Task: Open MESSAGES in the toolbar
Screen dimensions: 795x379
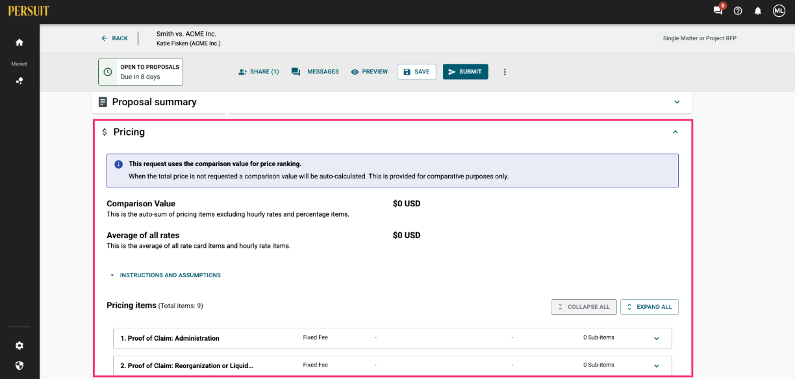Action: (x=315, y=72)
